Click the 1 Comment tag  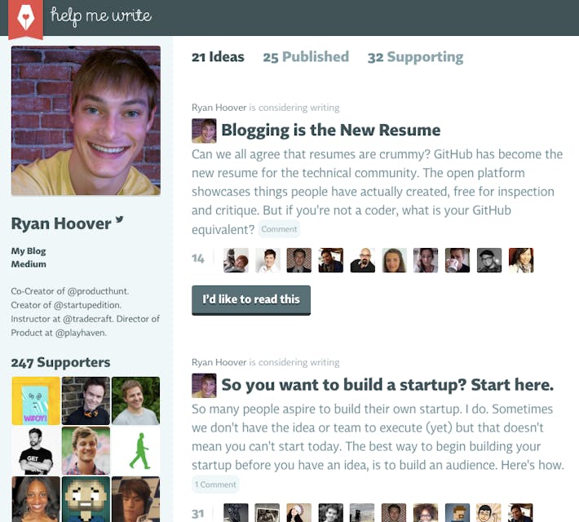coord(215,484)
